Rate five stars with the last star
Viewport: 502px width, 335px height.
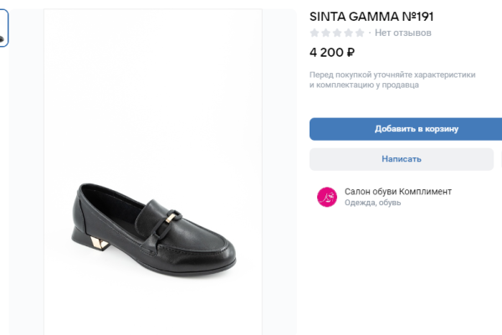360,33
